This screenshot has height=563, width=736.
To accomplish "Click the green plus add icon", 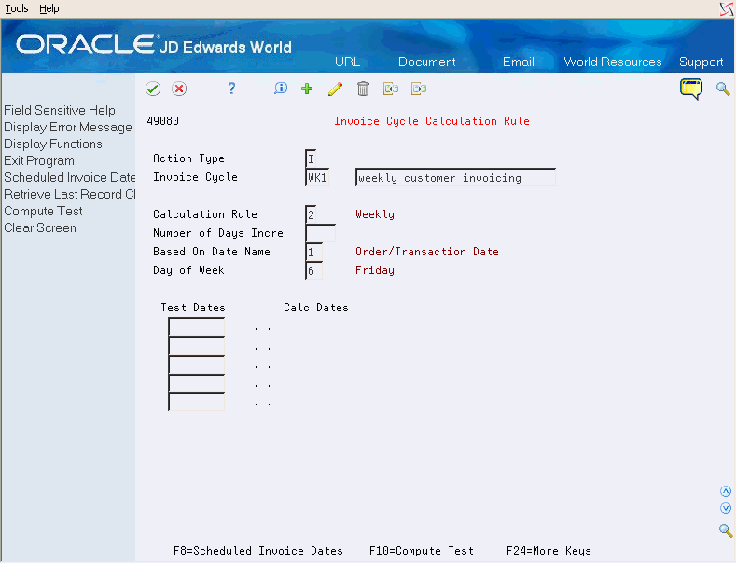I will pyautogui.click(x=307, y=89).
